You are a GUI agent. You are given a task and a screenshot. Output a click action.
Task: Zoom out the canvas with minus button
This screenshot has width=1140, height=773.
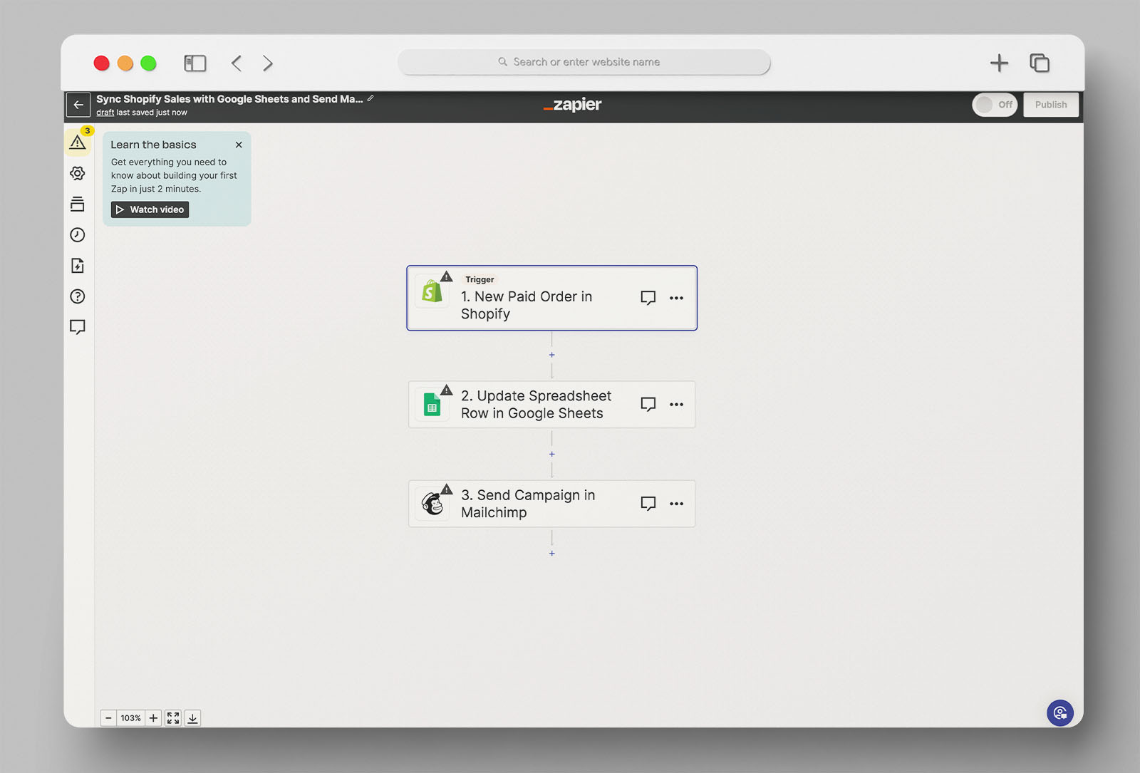tap(108, 718)
